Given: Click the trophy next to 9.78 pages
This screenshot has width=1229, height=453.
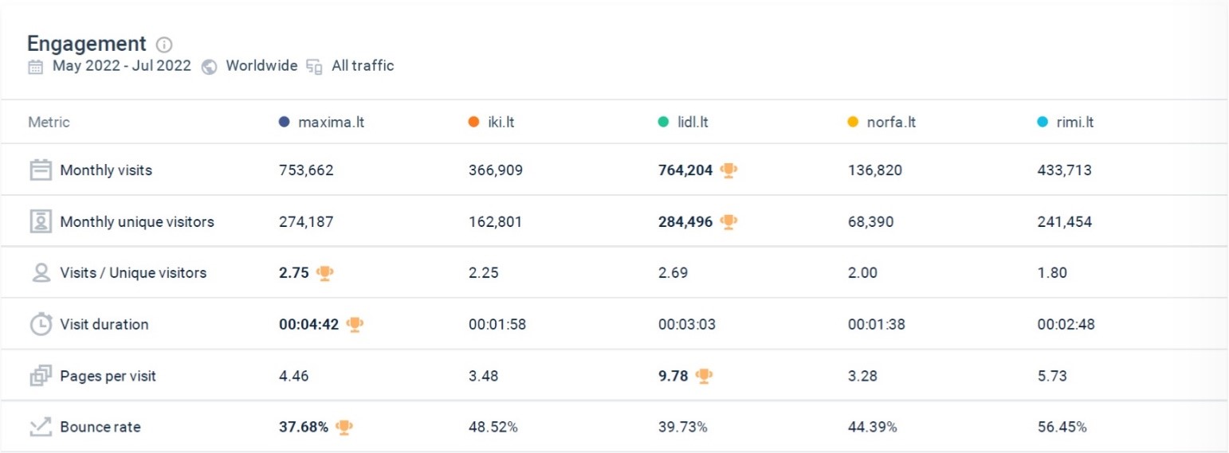Looking at the screenshot, I should 704,376.
